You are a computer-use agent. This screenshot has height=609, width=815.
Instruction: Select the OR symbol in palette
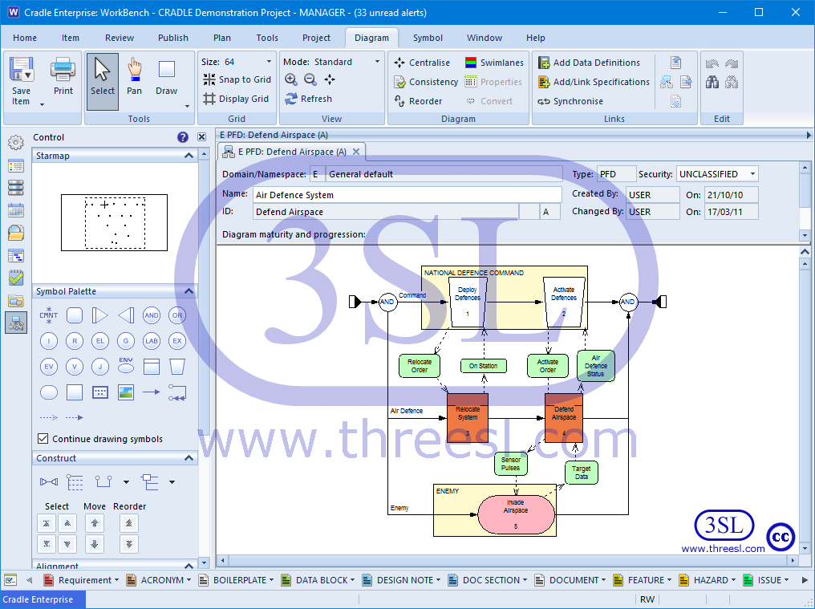click(x=177, y=315)
